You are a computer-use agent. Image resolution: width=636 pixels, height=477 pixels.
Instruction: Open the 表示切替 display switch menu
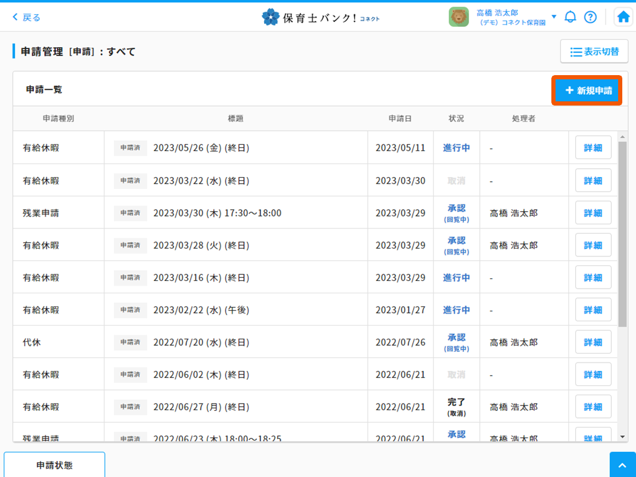click(x=594, y=52)
